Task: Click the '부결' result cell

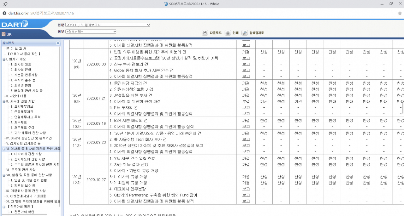Action: [x=246, y=101]
